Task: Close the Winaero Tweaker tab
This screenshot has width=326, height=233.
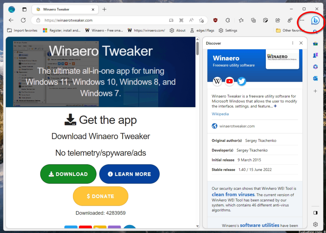Action: pyautogui.click(x=93, y=9)
